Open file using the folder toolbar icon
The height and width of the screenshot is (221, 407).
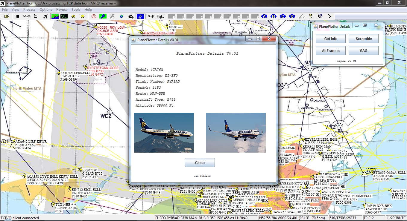[x=7, y=16]
